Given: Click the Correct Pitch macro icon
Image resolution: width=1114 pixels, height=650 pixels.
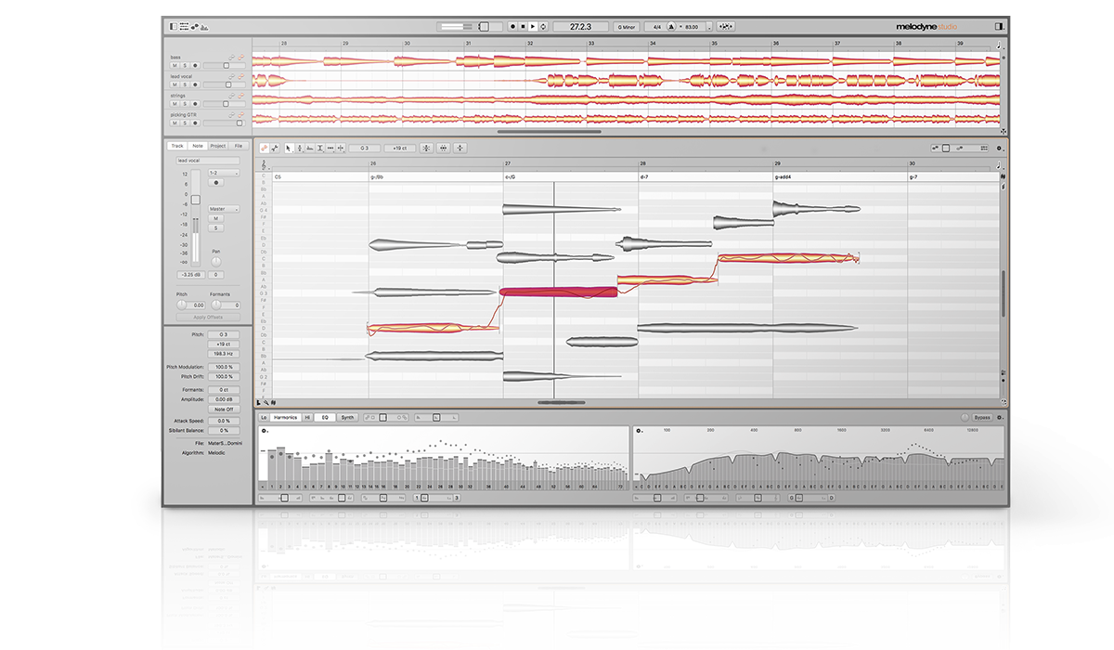Looking at the screenshot, I should [x=426, y=148].
